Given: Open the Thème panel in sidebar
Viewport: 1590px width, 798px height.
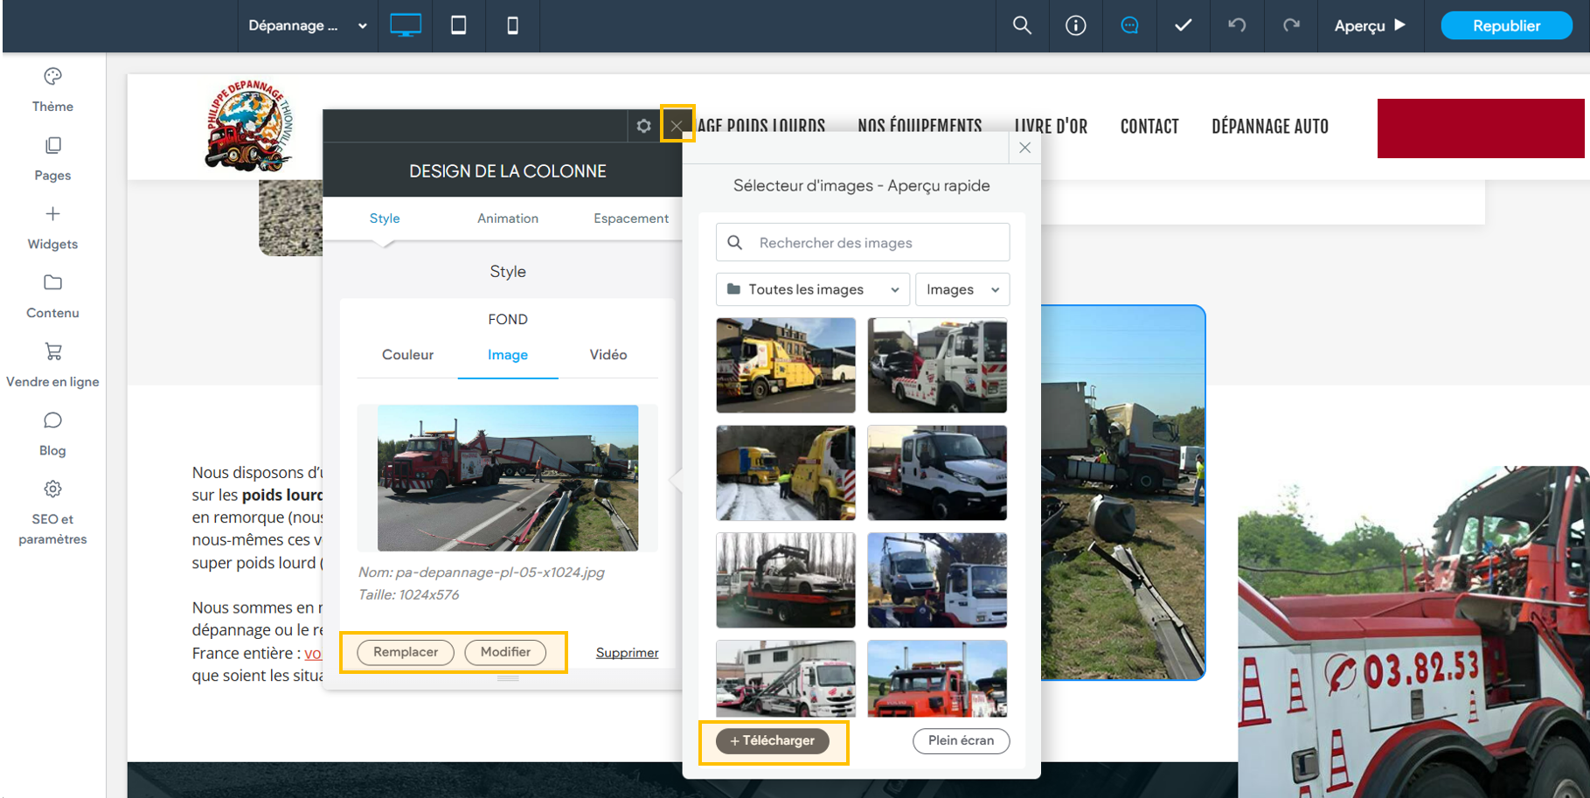Looking at the screenshot, I should pyautogui.click(x=52, y=90).
